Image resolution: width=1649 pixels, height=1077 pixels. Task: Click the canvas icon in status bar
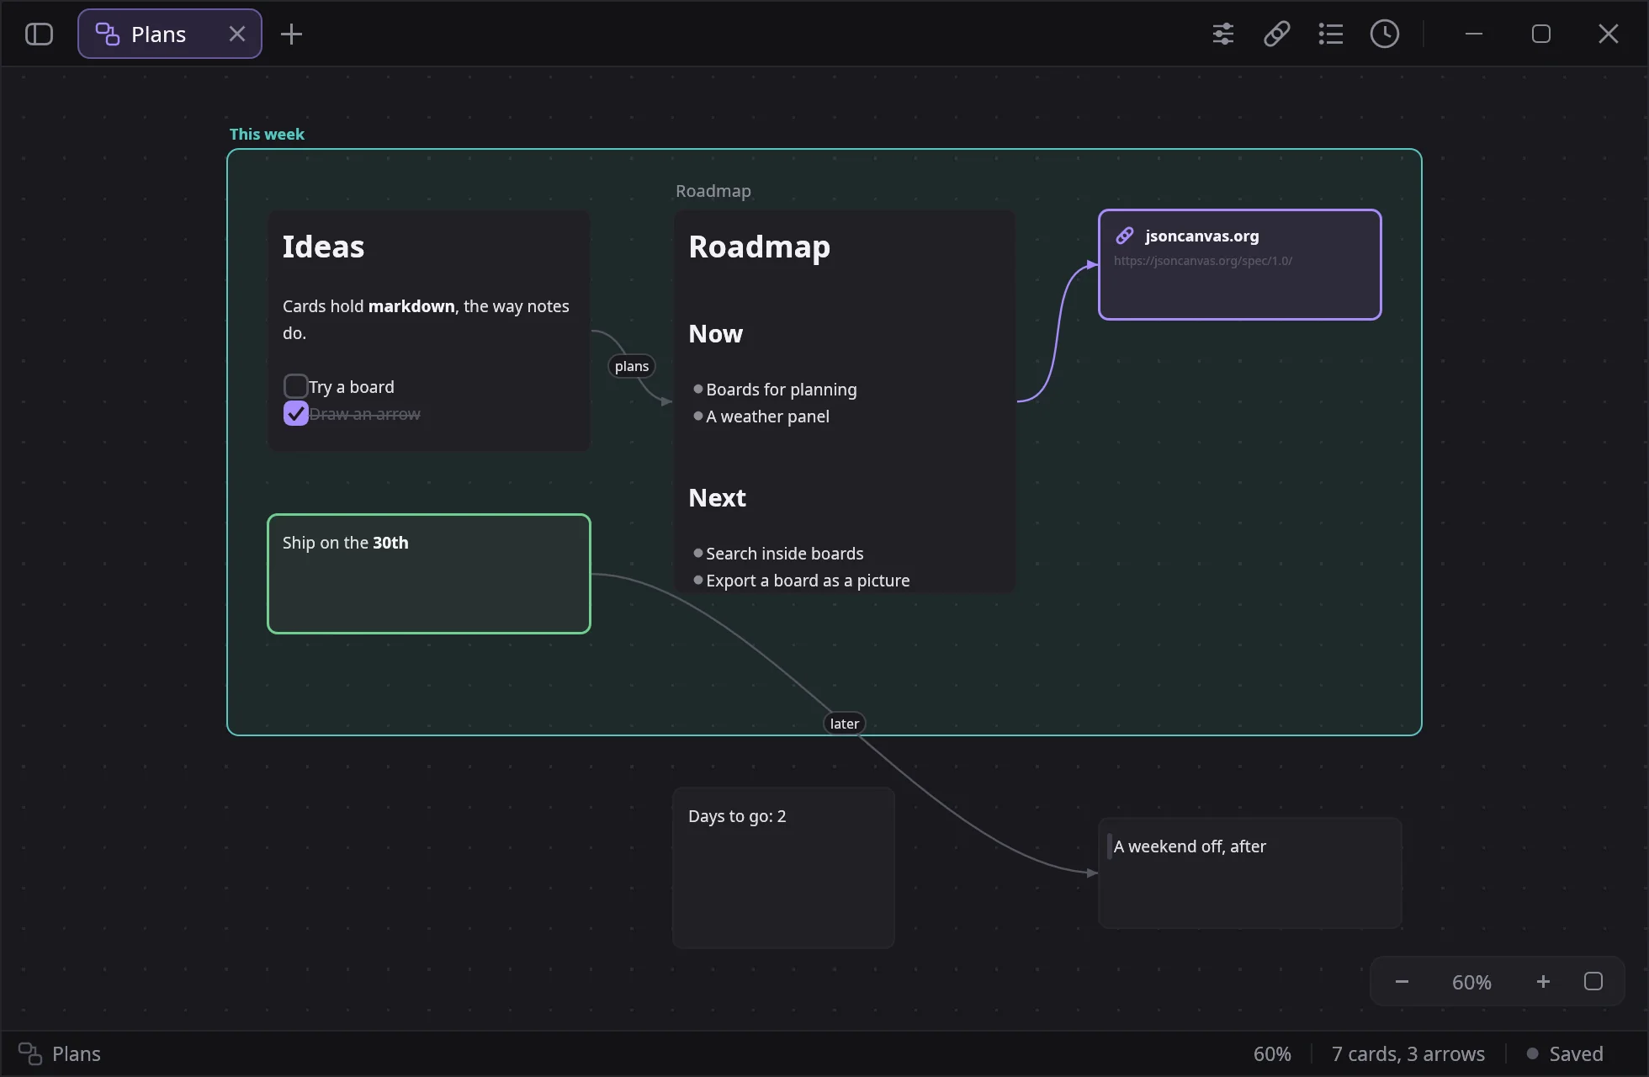point(30,1053)
